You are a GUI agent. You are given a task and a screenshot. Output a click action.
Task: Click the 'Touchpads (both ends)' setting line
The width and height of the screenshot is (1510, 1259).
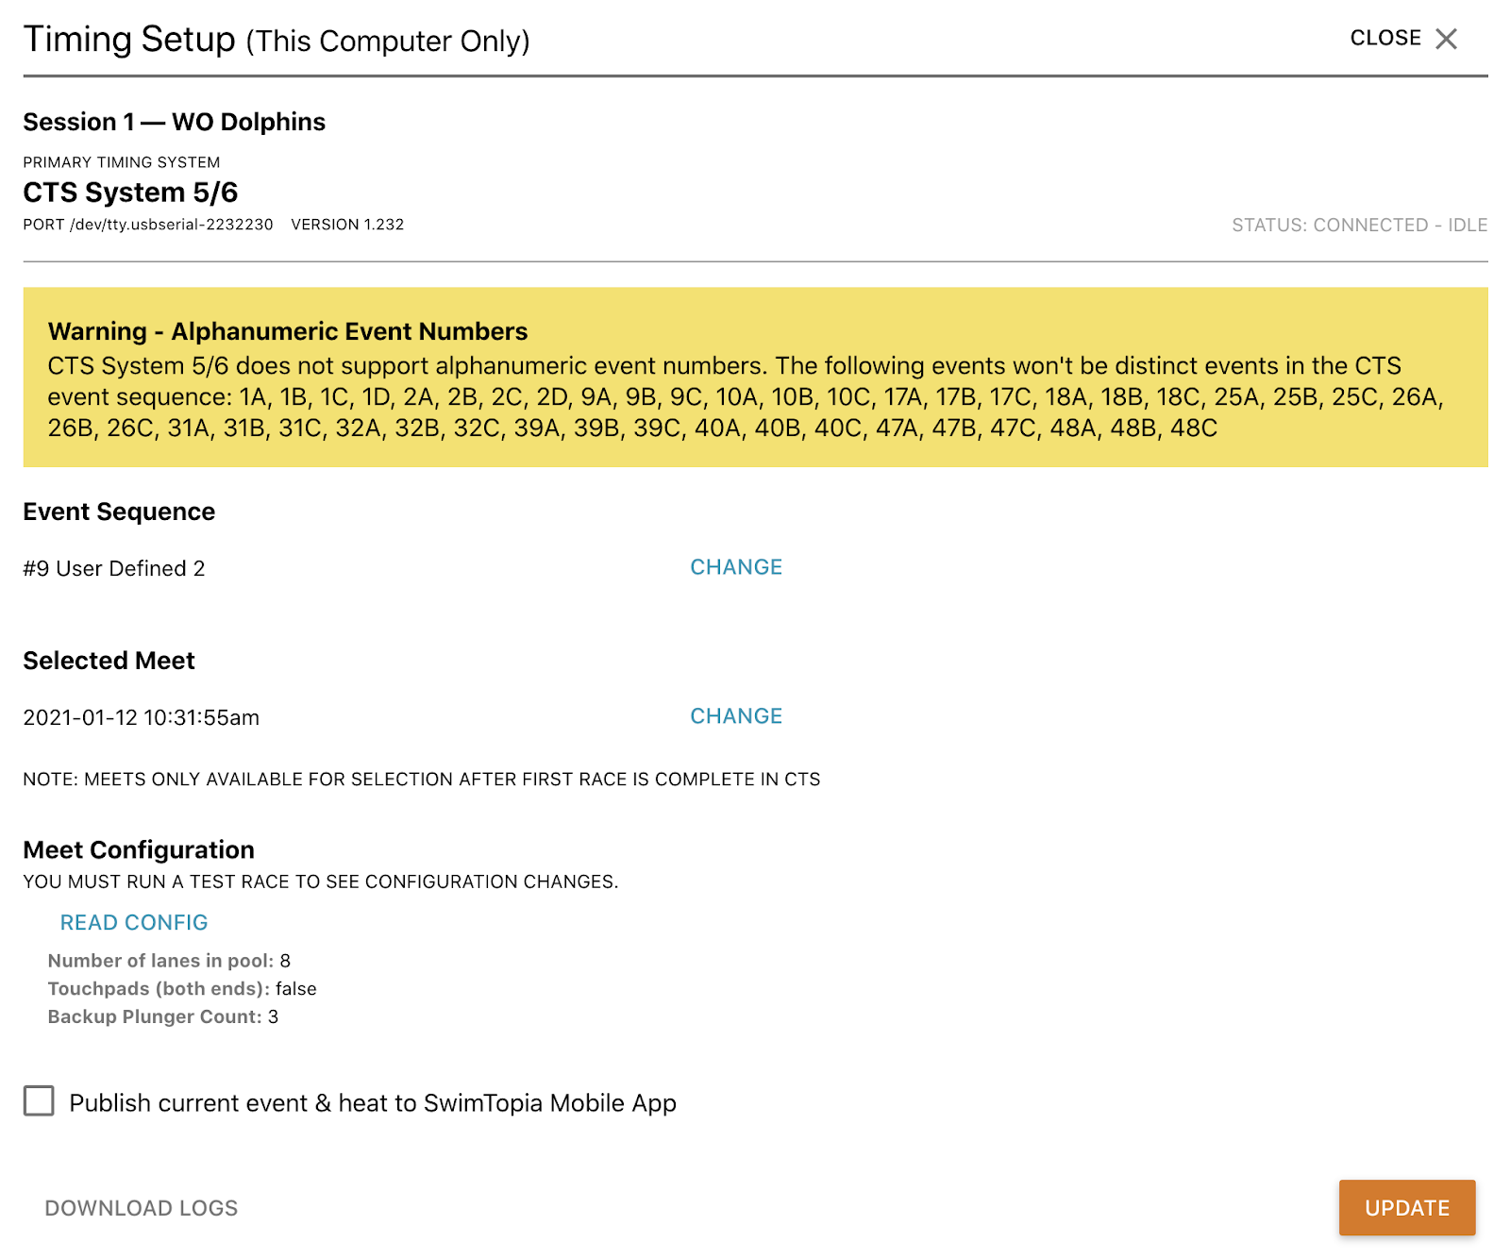(x=182, y=989)
